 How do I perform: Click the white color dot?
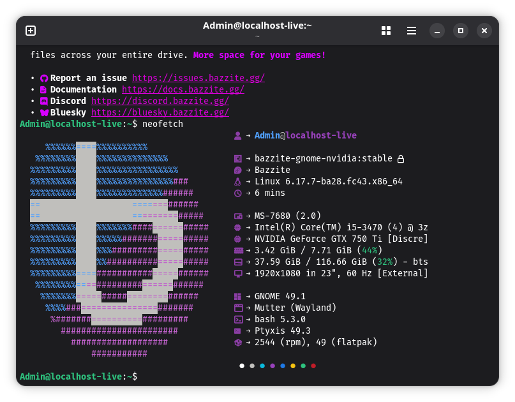tap(242, 366)
